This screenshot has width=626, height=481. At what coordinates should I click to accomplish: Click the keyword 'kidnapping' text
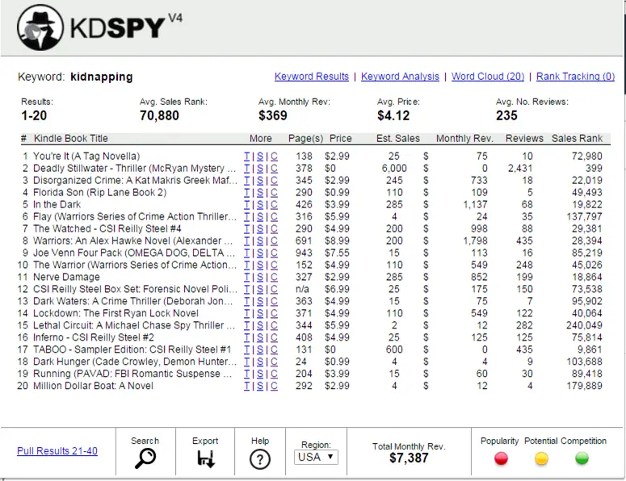(x=102, y=77)
